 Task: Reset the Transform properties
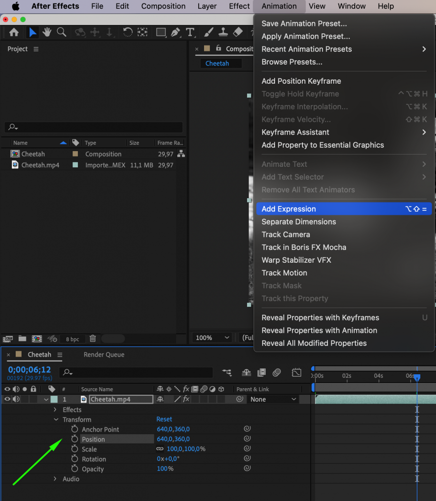pyautogui.click(x=164, y=419)
